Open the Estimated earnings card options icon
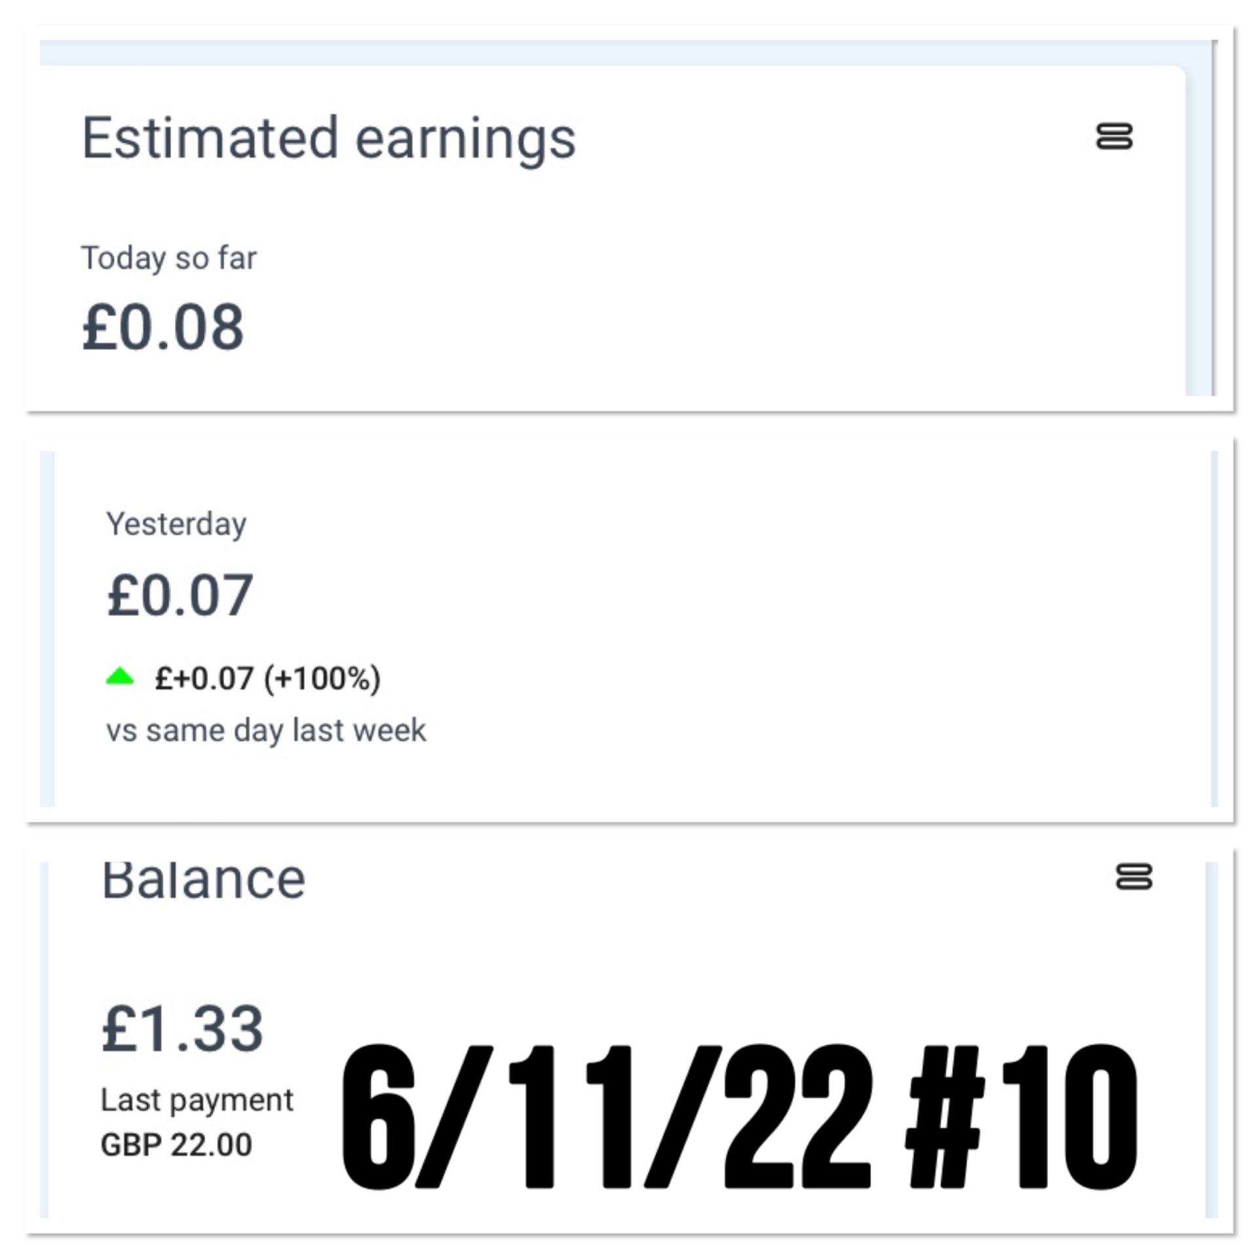This screenshot has height=1258, width=1258. tap(1114, 136)
